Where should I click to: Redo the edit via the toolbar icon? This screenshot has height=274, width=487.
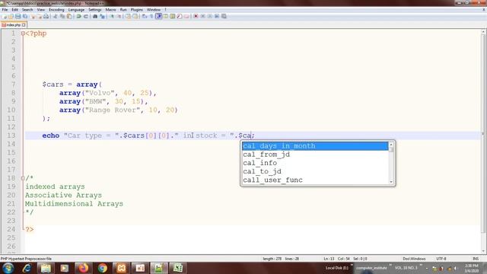coord(86,16)
